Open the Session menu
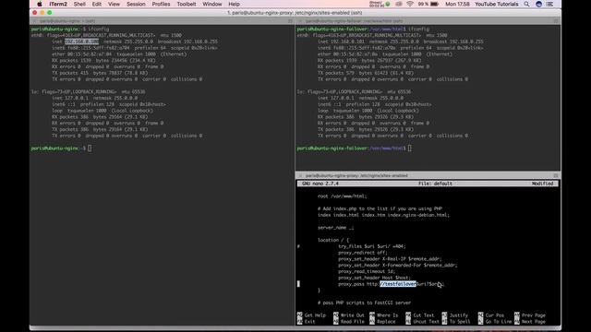Screen dimensions: 591x332 pyautogui.click(x=136, y=4)
